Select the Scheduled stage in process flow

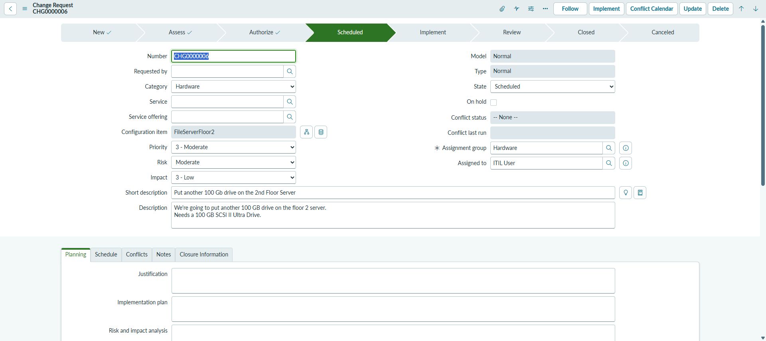(x=350, y=32)
